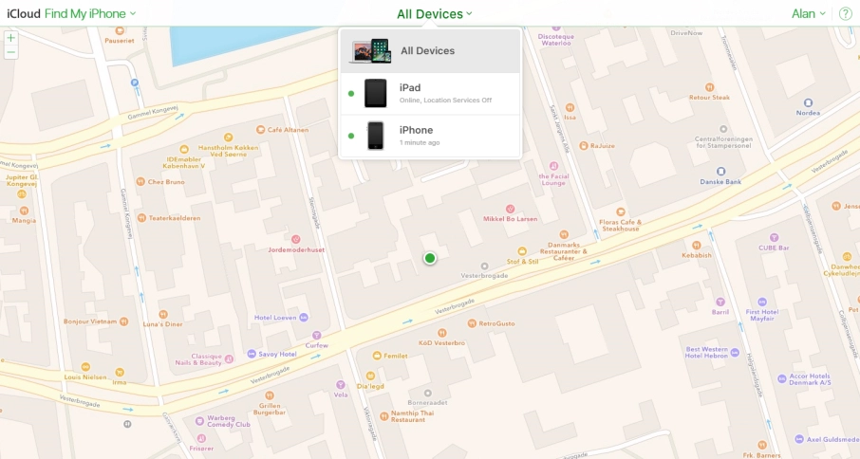Screen dimensions: 860x459
Task: Click the RaJuize marker
Action: [584, 146]
